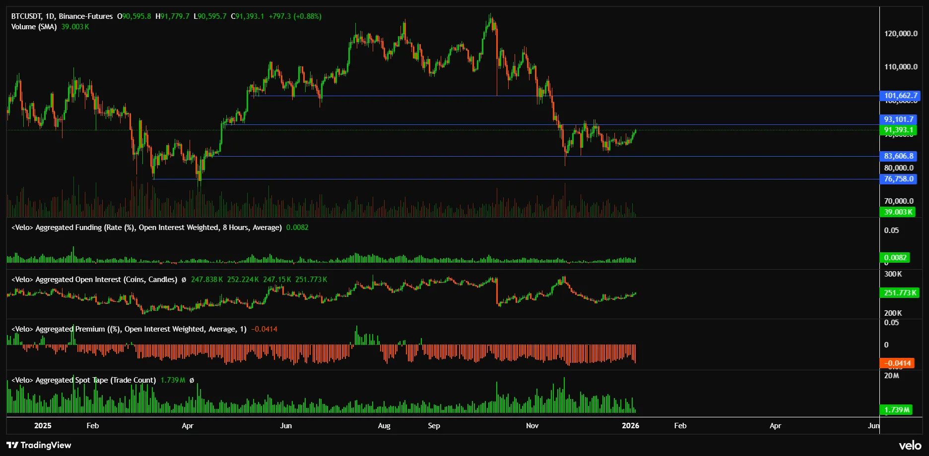Click the blue 76,758.0 price level label

coord(898,179)
